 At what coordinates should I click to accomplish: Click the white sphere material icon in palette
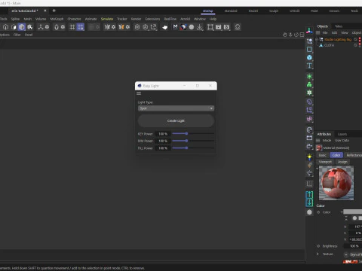tap(309, 212)
